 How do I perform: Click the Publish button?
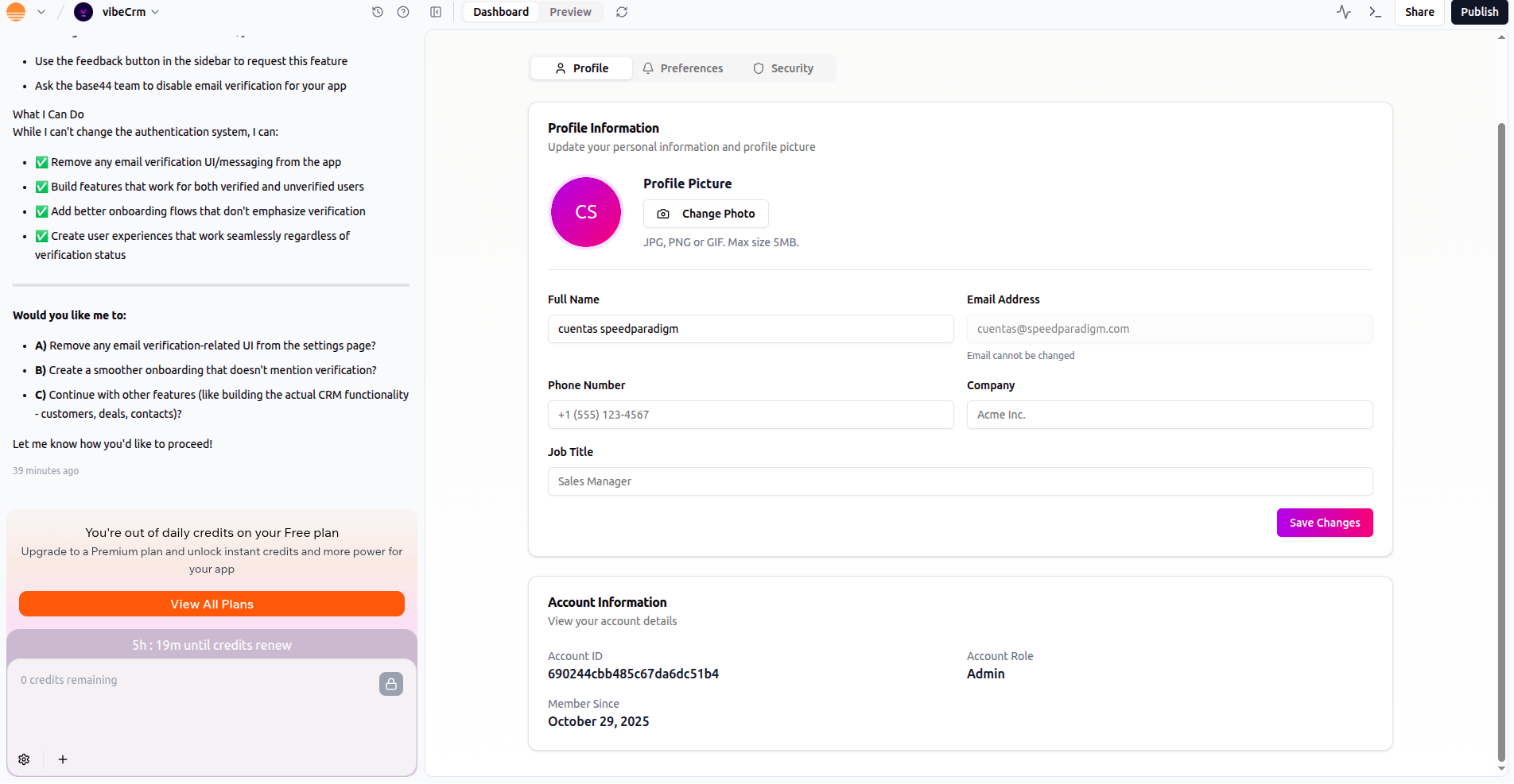point(1478,12)
